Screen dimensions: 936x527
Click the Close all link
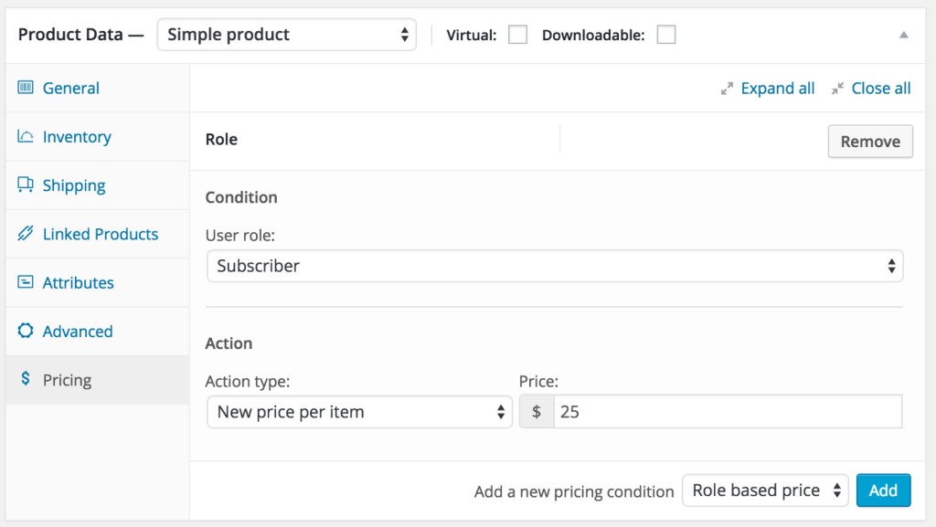tap(881, 88)
